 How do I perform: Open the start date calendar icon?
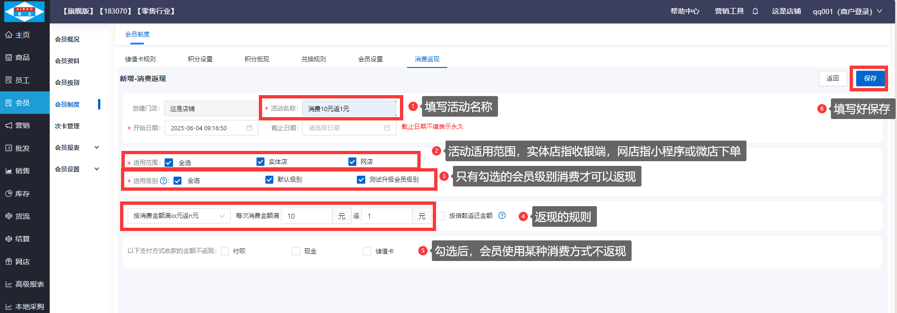[x=249, y=128]
